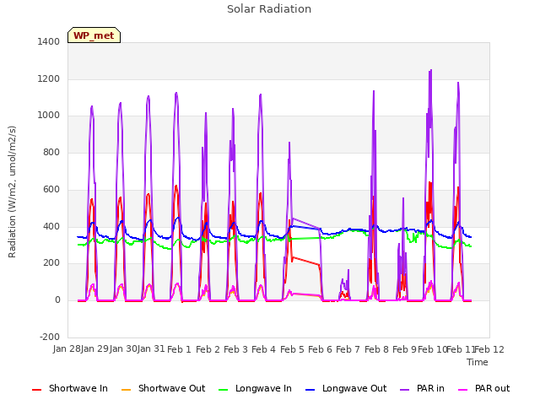Click the tallest PAR in peak on Feb 10
The width and height of the screenshot is (540, 405).
point(431,70)
